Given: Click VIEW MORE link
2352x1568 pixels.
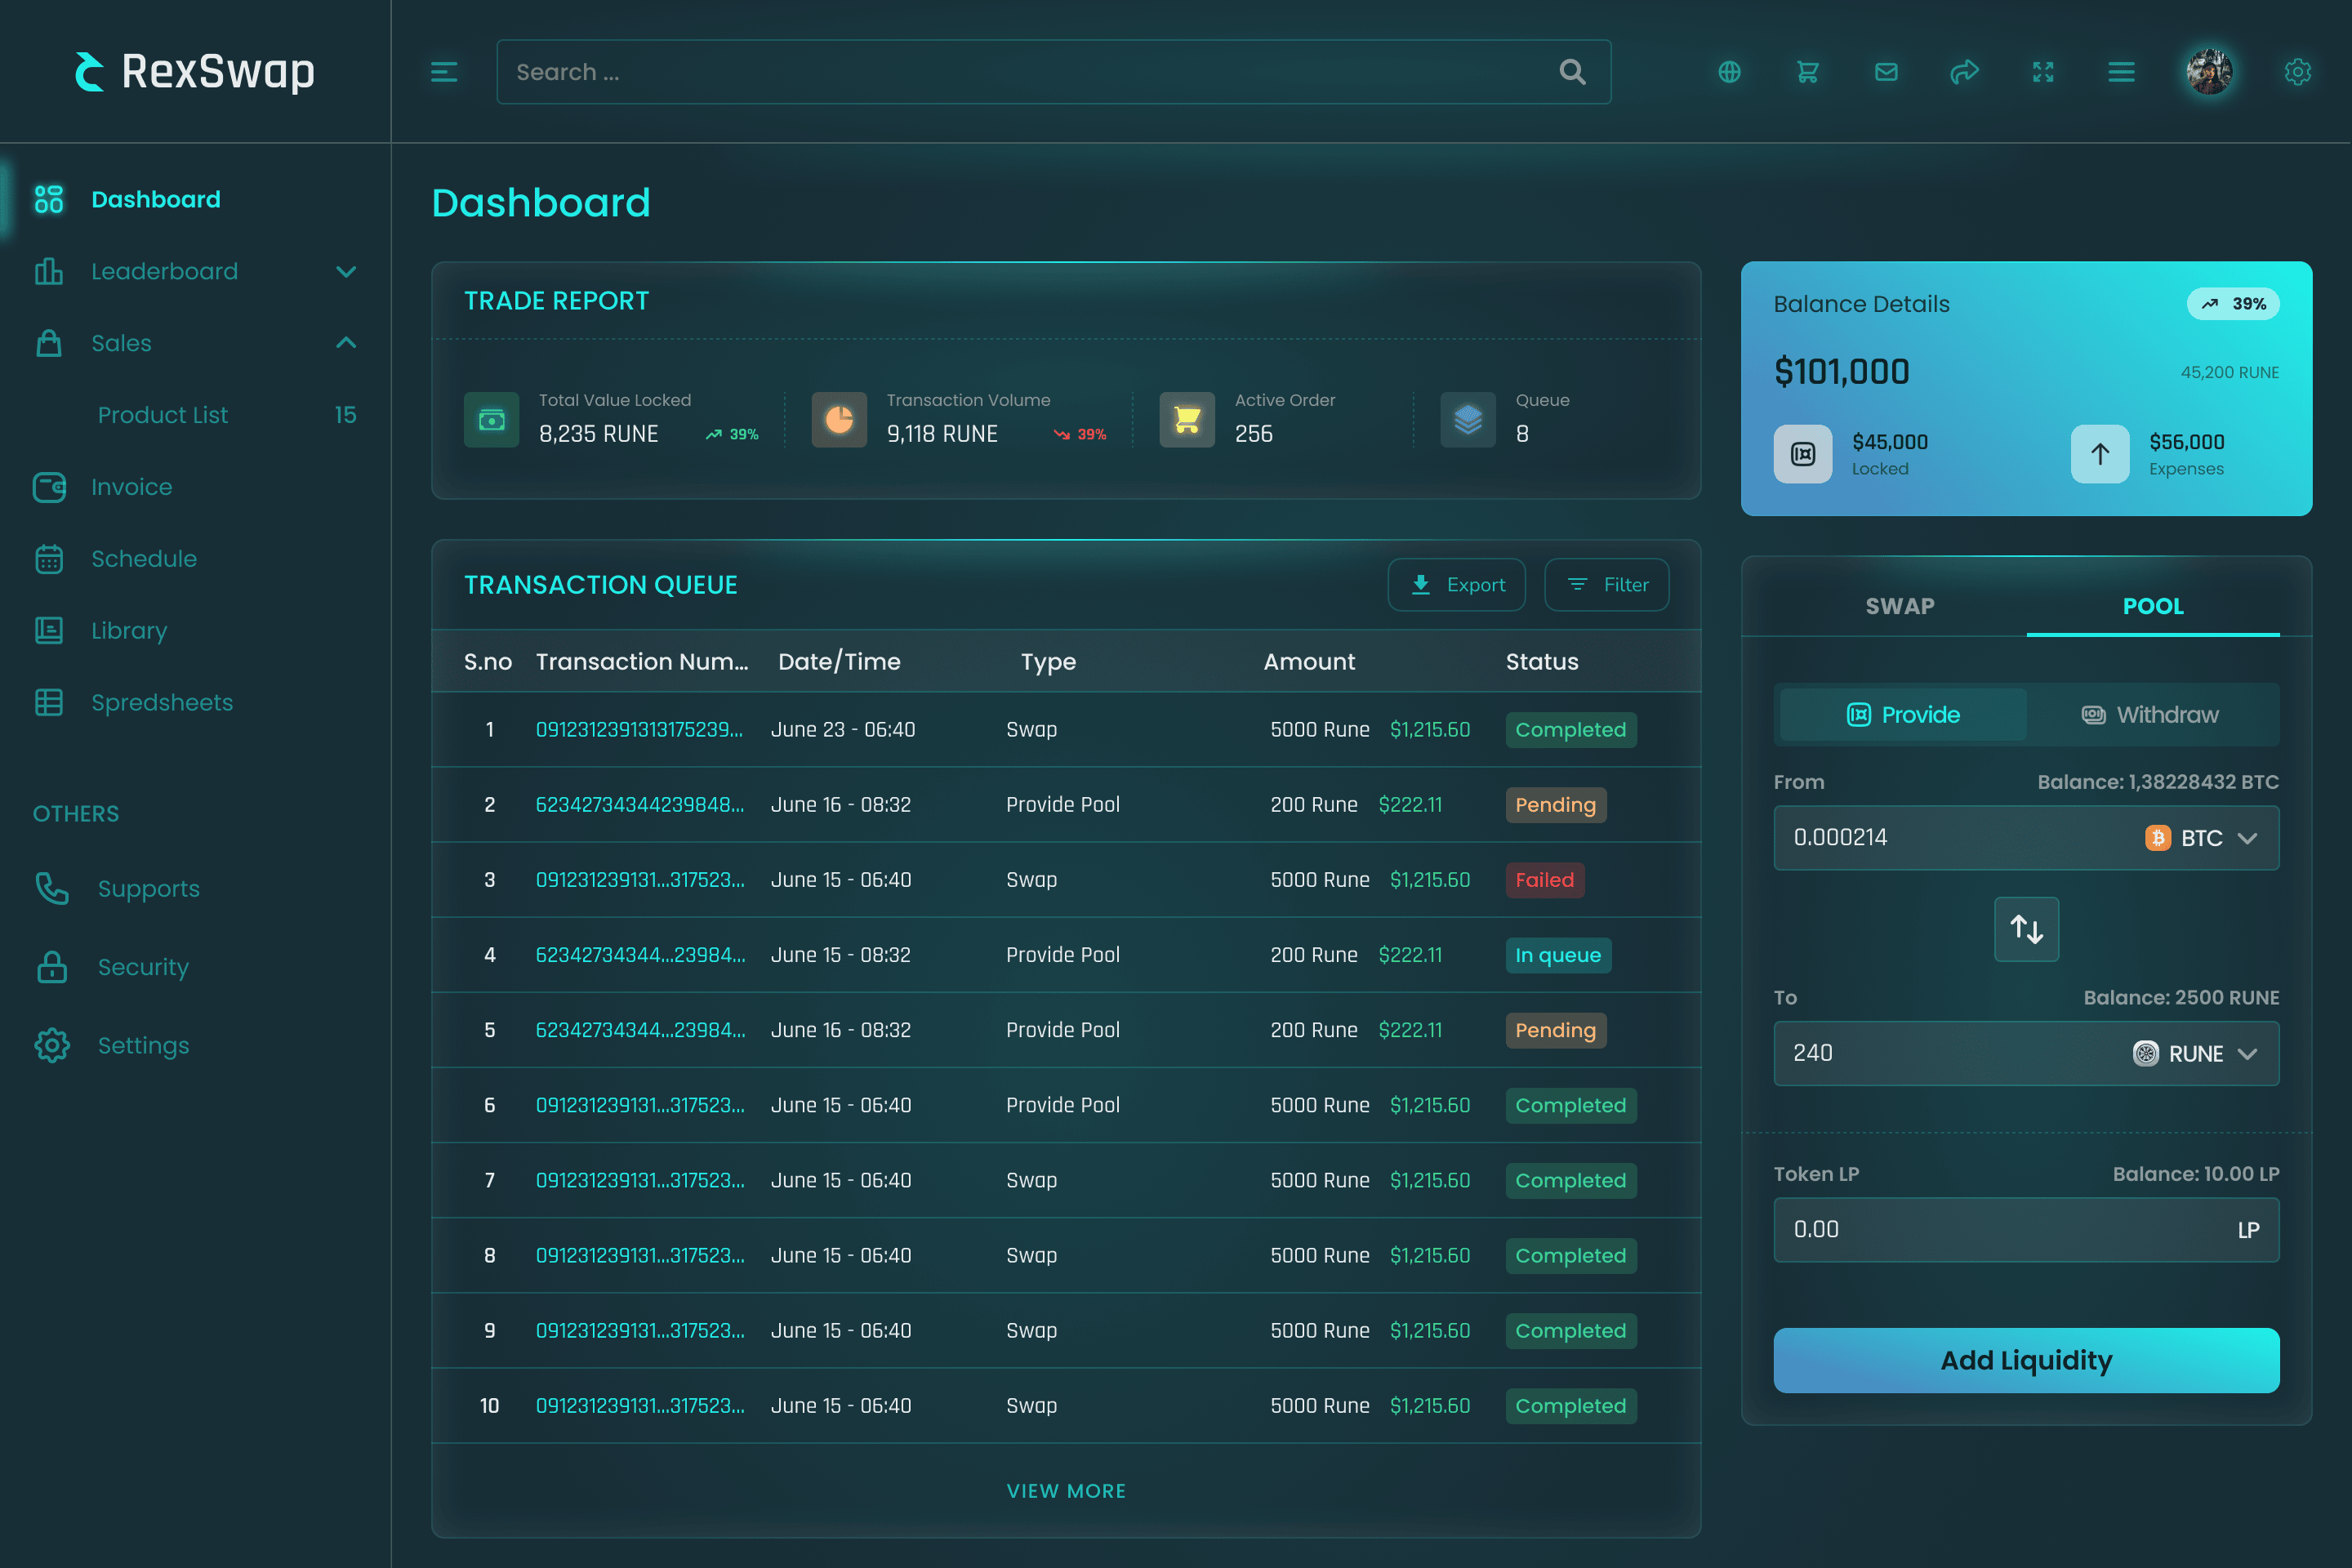Looking at the screenshot, I should pos(1066,1490).
